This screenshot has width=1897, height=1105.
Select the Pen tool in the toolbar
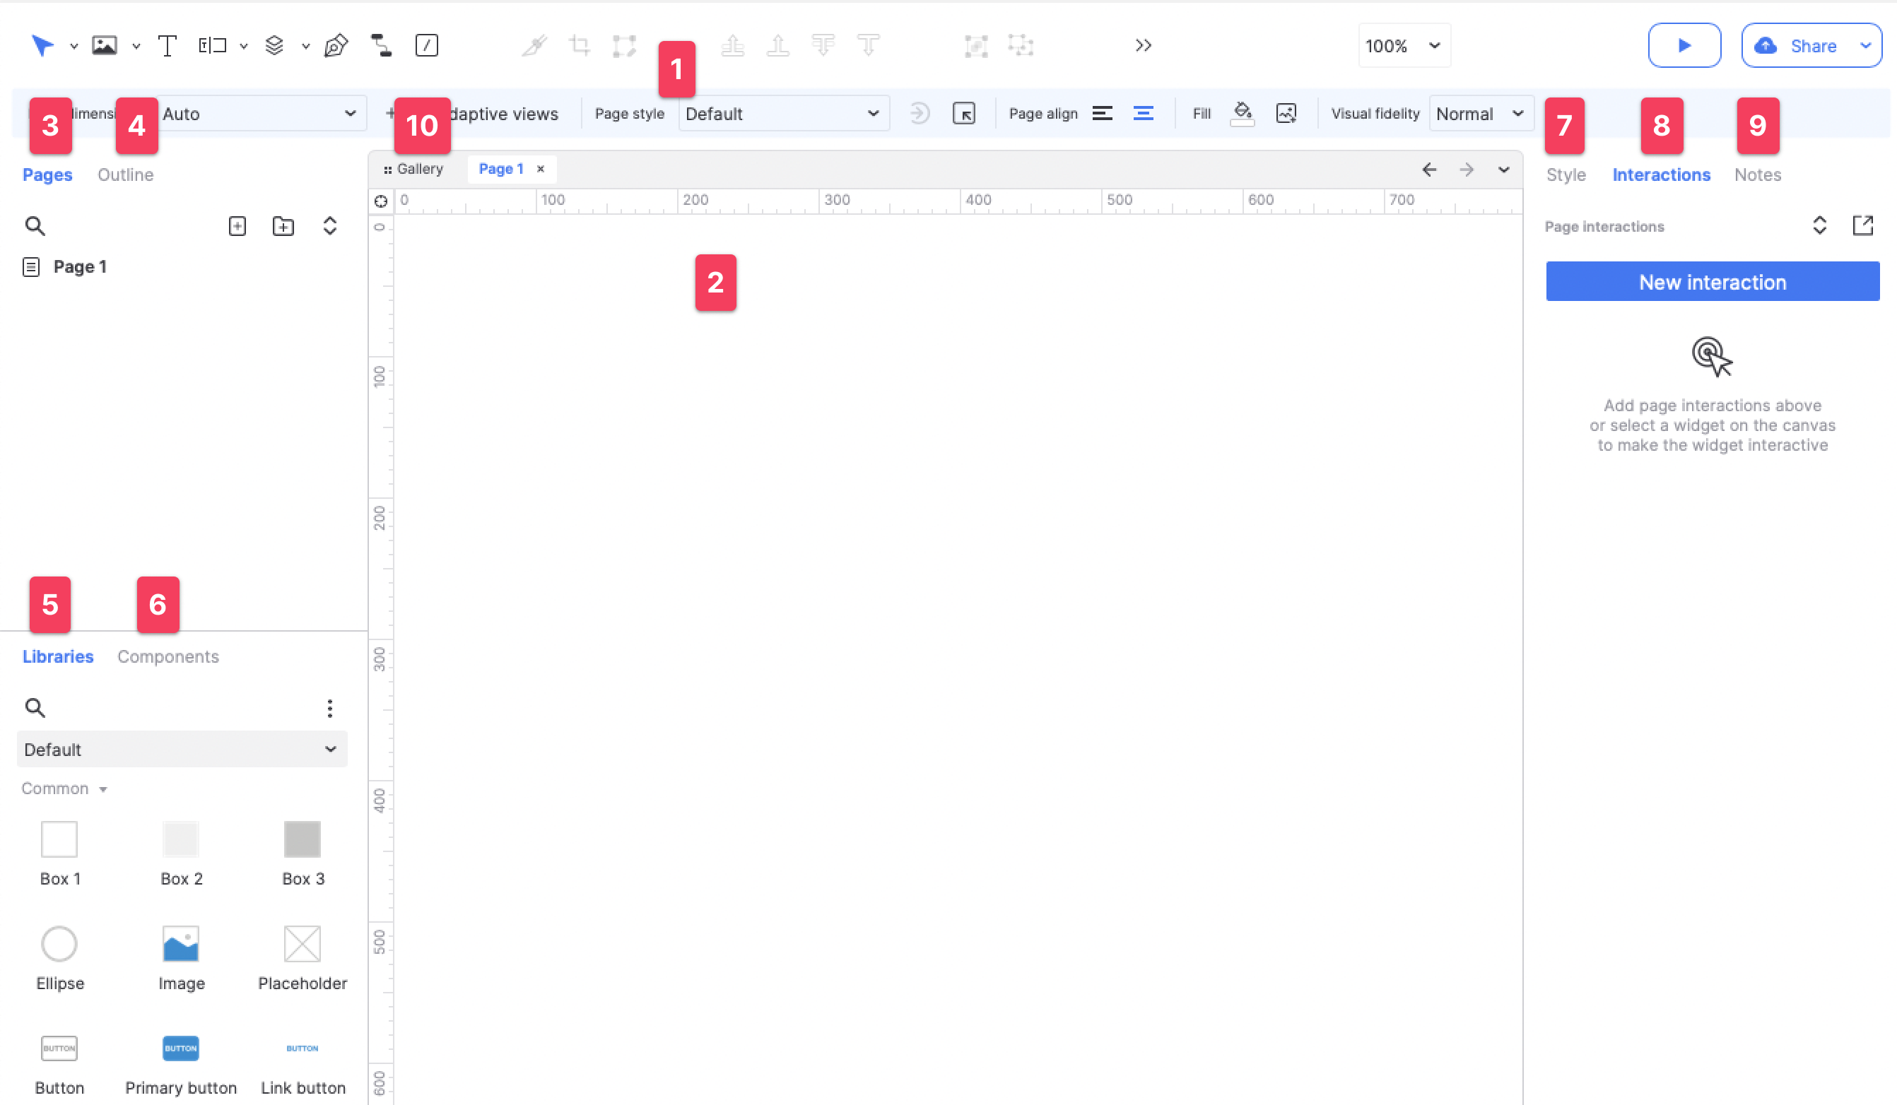(336, 45)
